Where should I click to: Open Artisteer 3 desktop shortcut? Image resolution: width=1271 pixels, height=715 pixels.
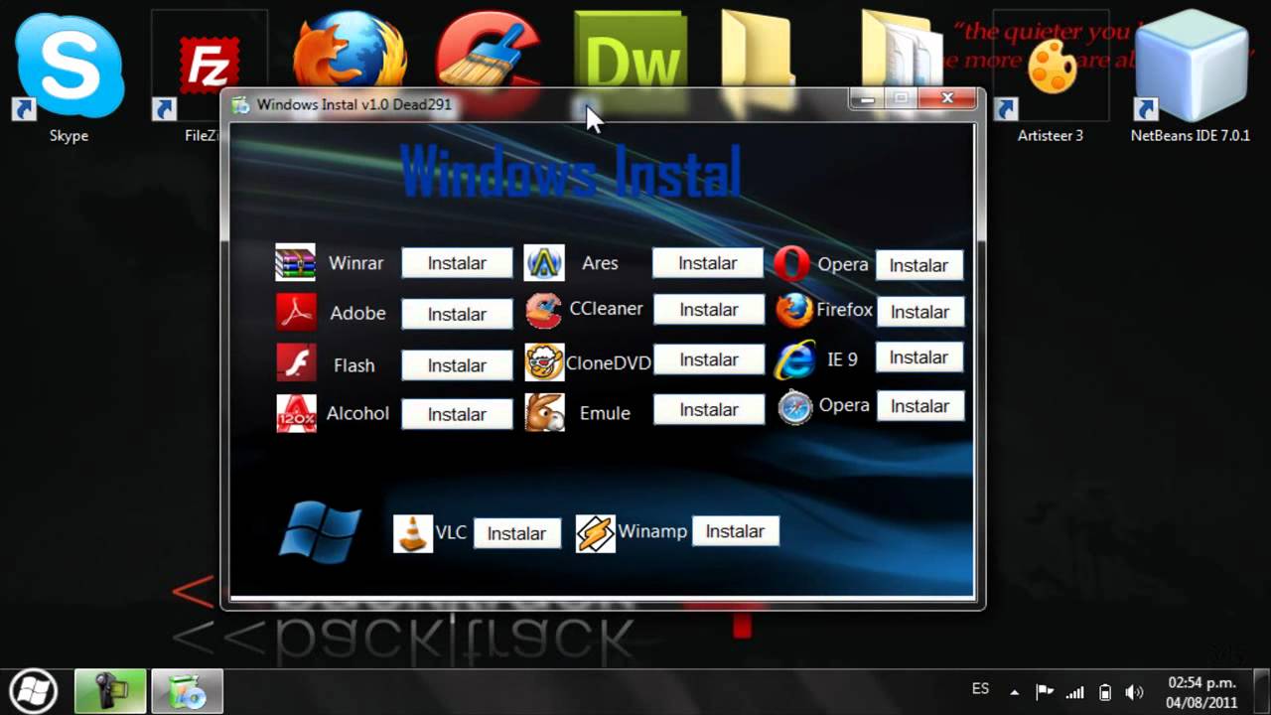pos(1051,77)
